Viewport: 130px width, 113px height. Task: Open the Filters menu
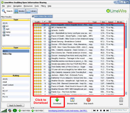(x=43, y=6)
